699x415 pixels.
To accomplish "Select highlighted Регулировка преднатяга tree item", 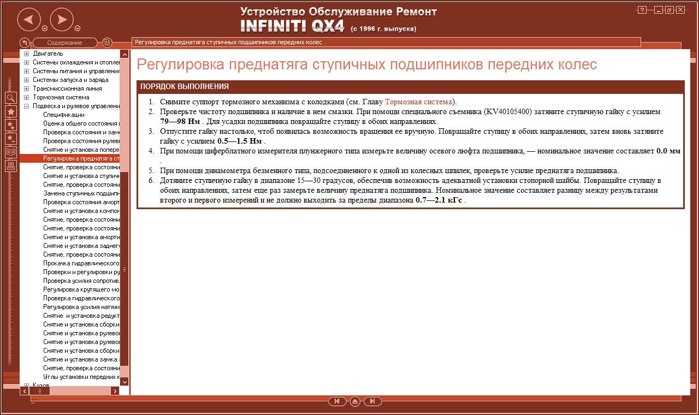I will (x=81, y=158).
